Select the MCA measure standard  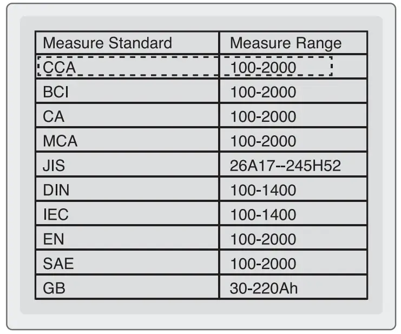pos(60,141)
